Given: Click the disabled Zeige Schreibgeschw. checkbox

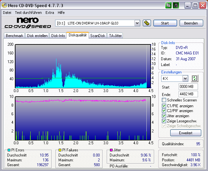Looking at the screenshot, I should click(x=164, y=126).
